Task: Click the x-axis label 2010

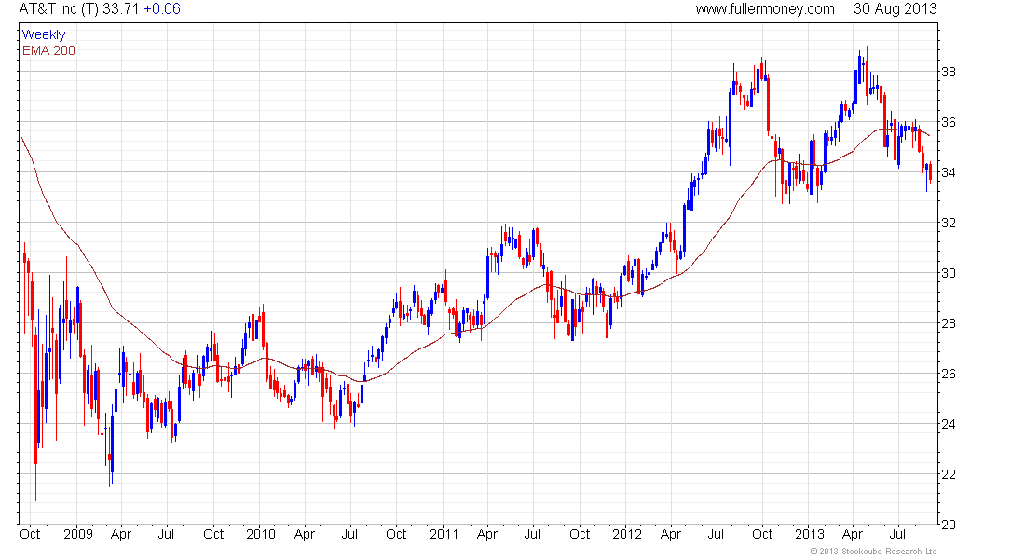Action: [261, 534]
